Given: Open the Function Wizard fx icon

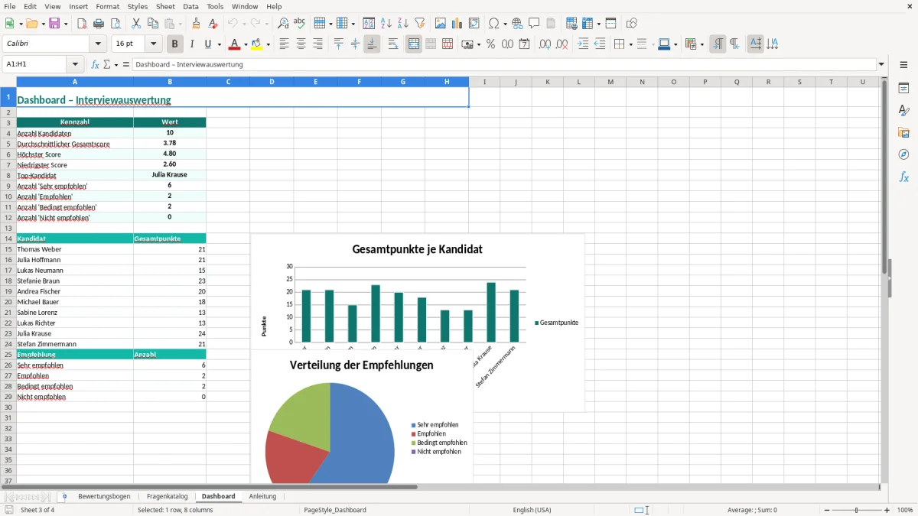Looking at the screenshot, I should [95, 64].
